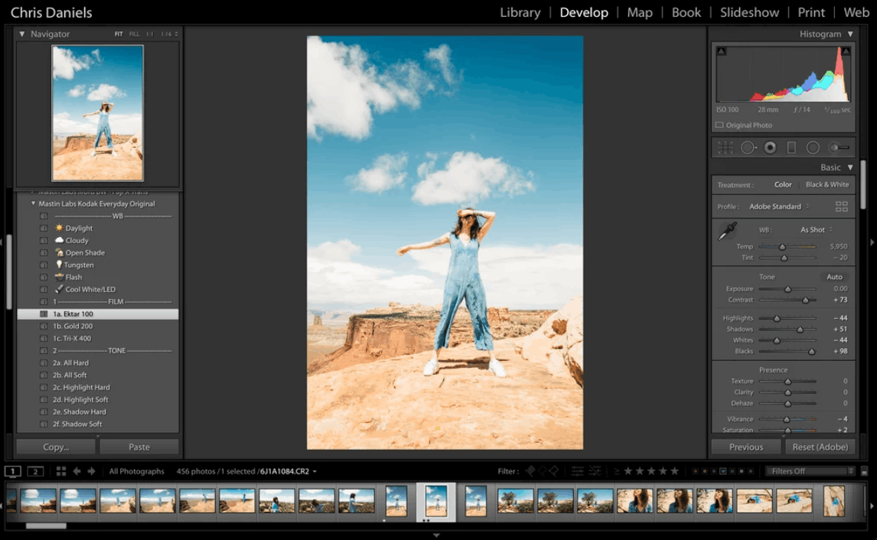Image resolution: width=877 pixels, height=540 pixels.
Task: Click the second window 2 icon
Action: [x=35, y=471]
